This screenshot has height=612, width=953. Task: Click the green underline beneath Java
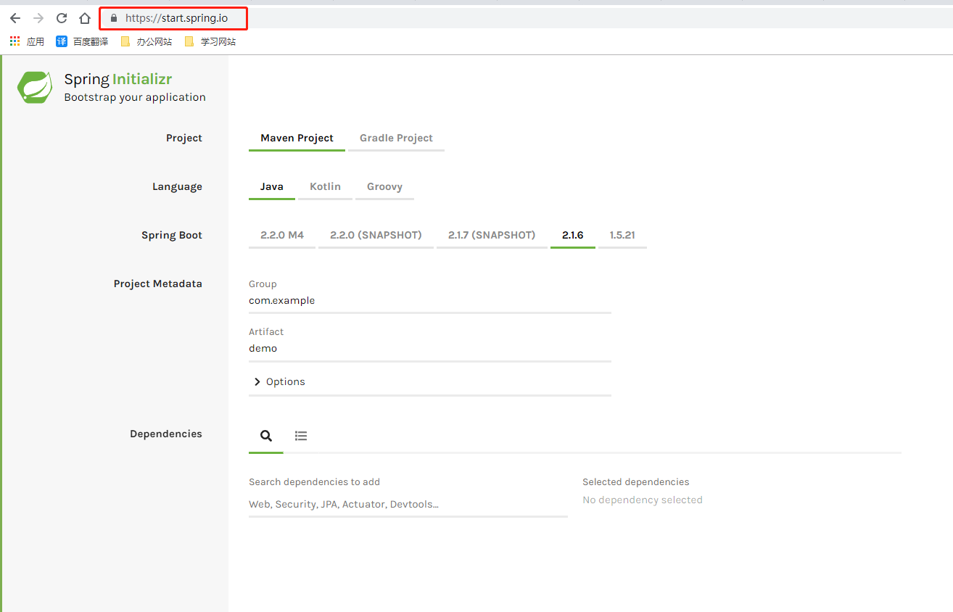[x=271, y=199]
